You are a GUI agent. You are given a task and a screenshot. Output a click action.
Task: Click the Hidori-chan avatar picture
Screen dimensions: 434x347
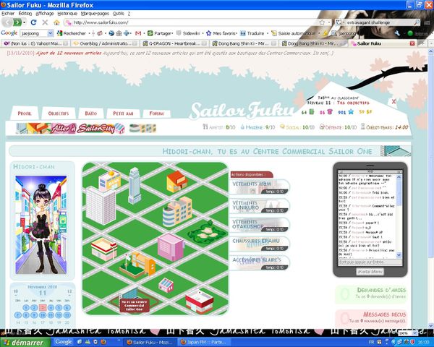(41, 225)
